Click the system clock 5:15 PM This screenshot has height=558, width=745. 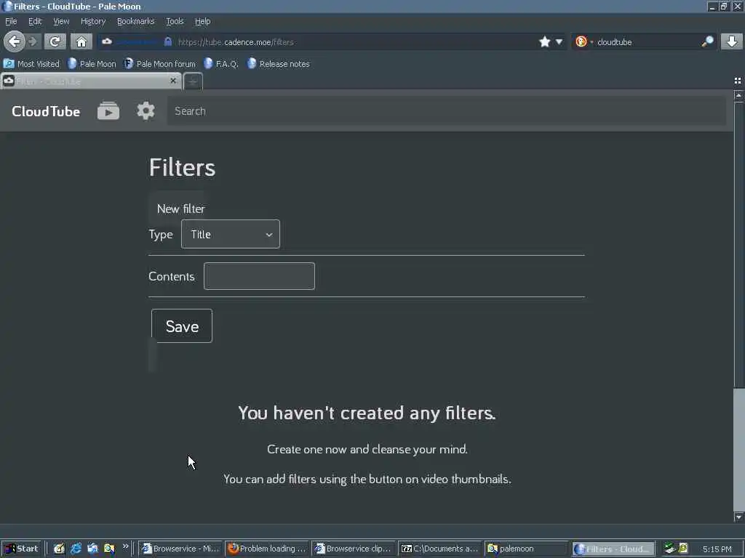click(x=717, y=549)
